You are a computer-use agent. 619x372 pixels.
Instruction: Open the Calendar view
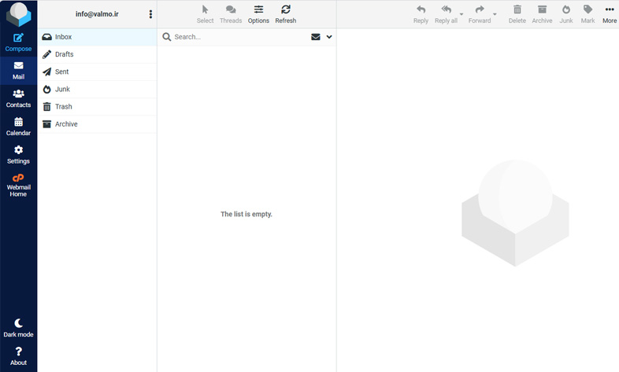point(18,127)
